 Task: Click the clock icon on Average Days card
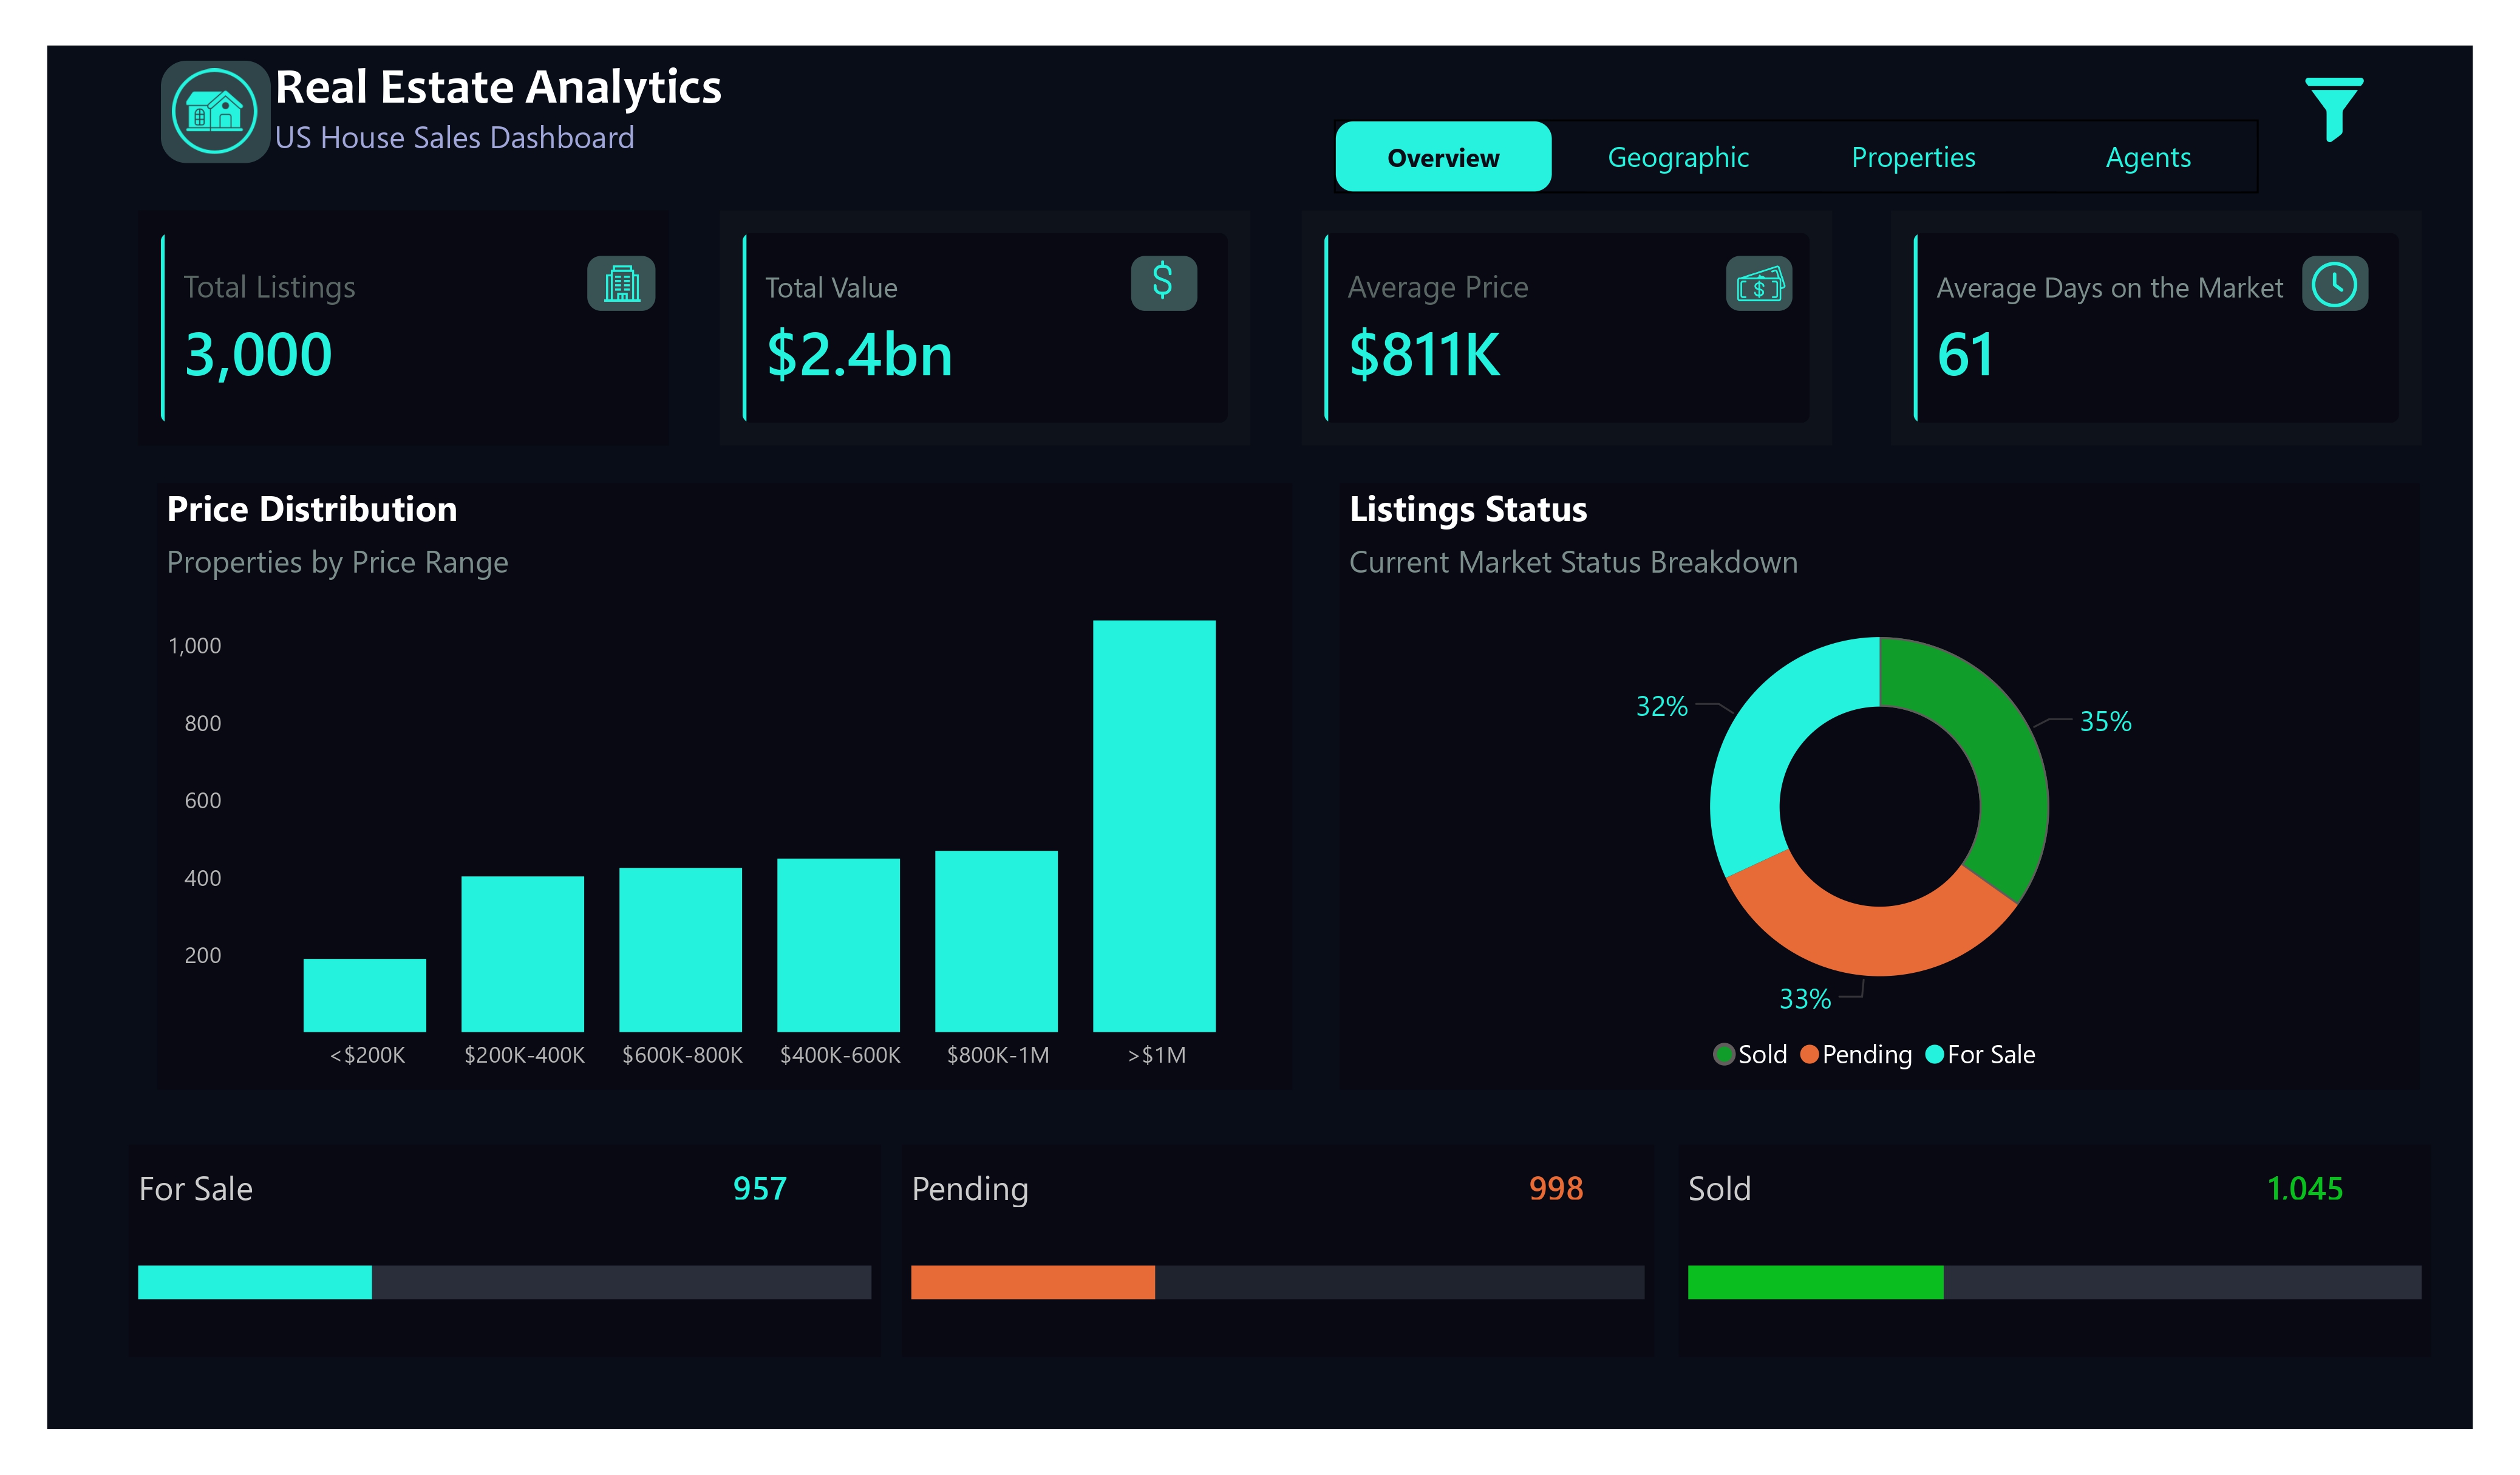pyautogui.click(x=2334, y=284)
